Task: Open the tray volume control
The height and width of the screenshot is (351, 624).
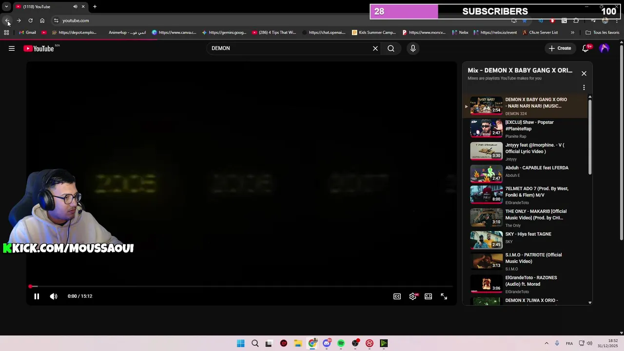Action: point(590,344)
